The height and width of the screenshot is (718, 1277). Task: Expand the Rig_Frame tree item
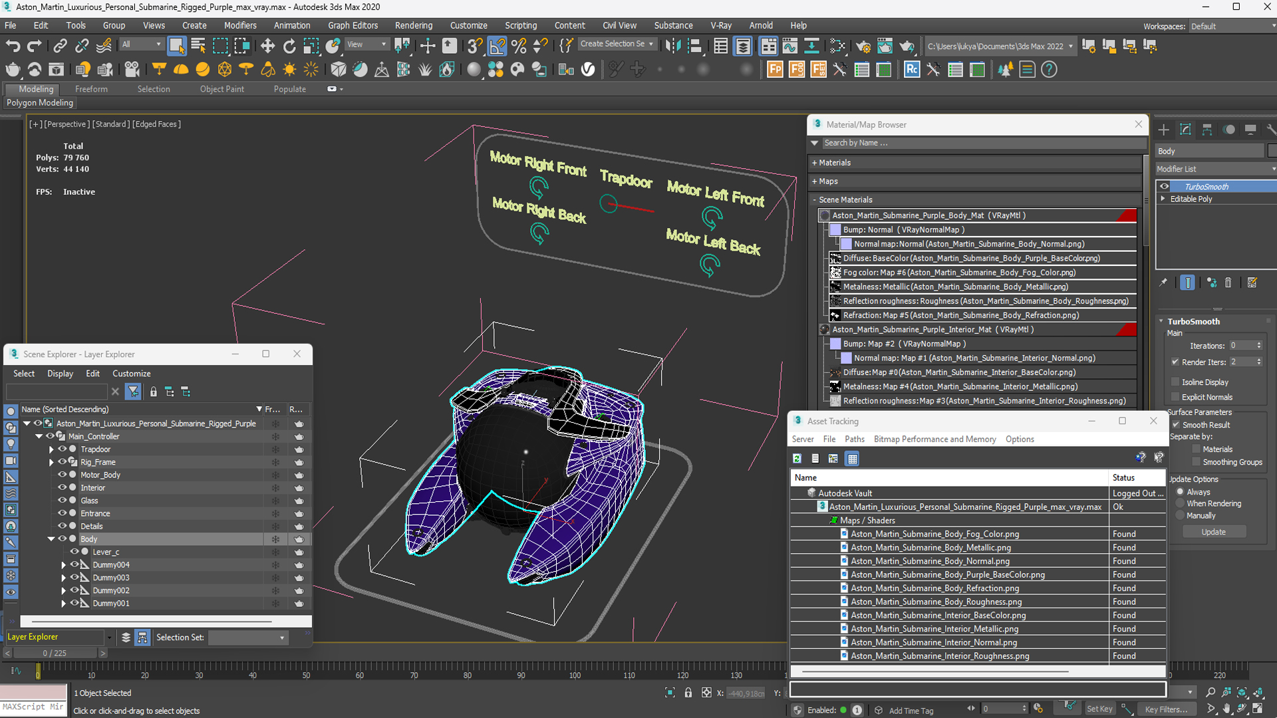click(51, 462)
